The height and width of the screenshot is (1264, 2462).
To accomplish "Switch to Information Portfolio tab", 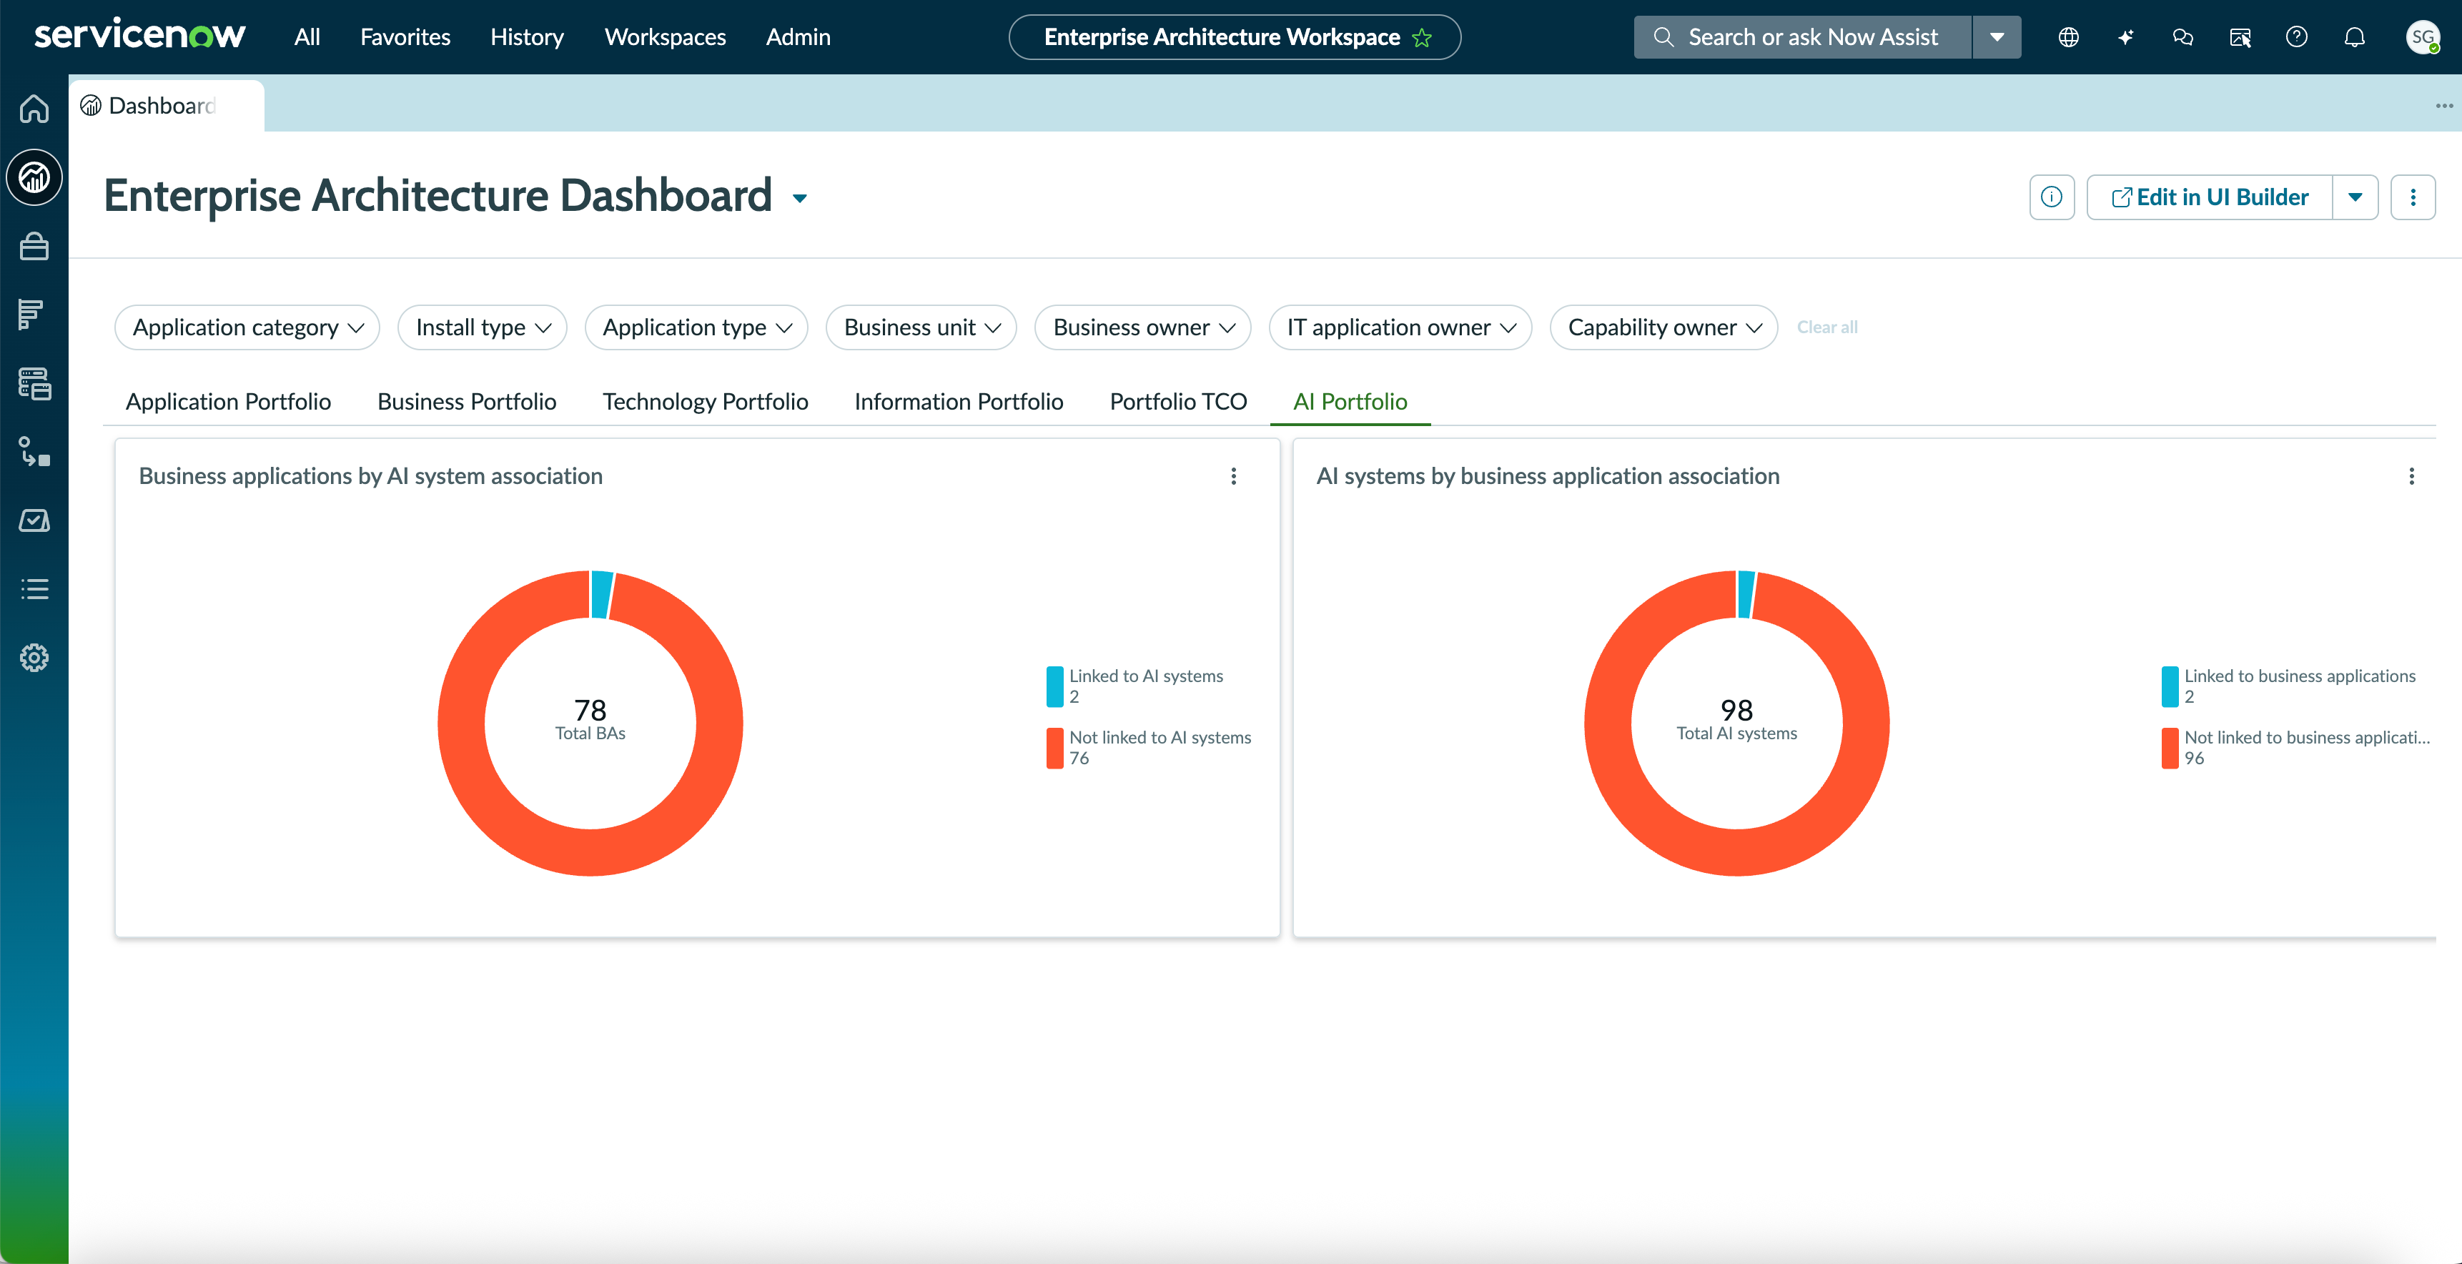I will pos(959,402).
